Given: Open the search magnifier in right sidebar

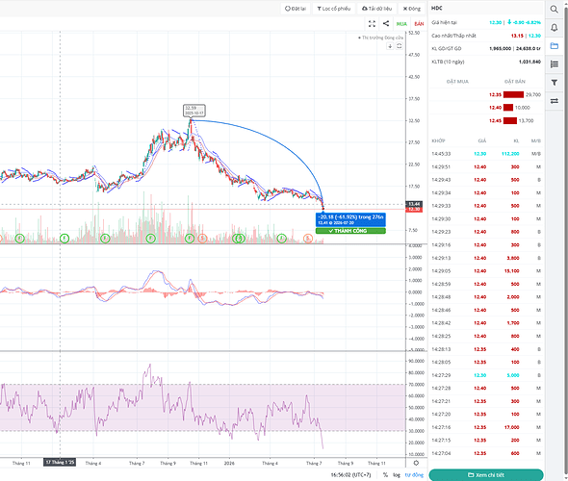Looking at the screenshot, I should click(554, 9).
